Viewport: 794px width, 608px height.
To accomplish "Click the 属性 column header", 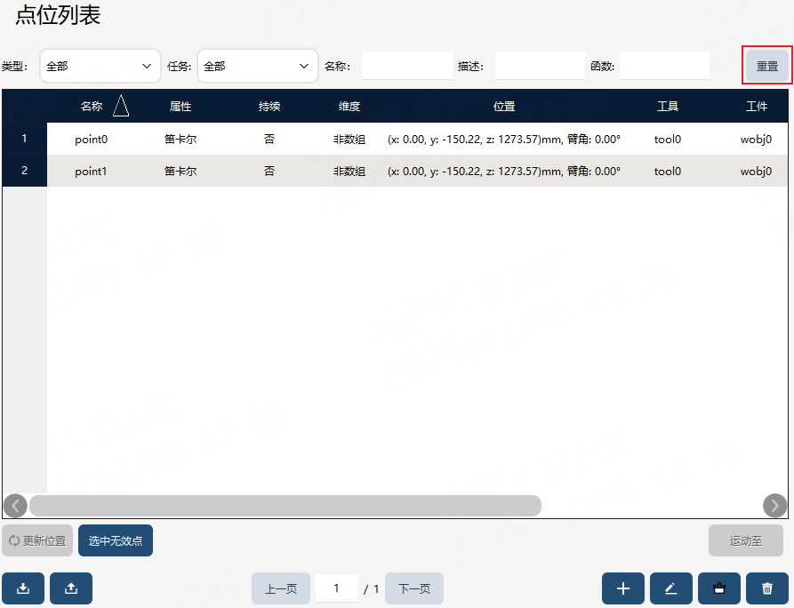I will (180, 107).
